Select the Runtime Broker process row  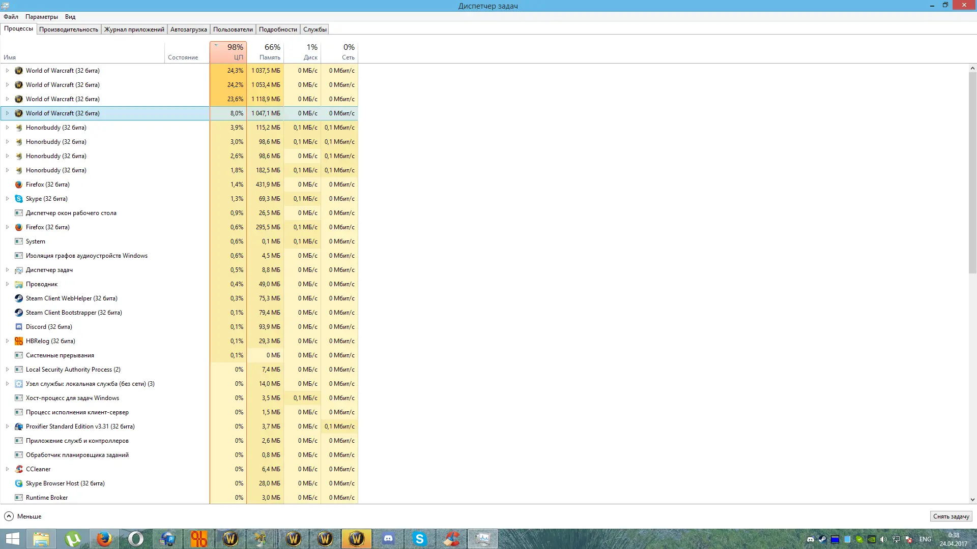click(x=179, y=498)
